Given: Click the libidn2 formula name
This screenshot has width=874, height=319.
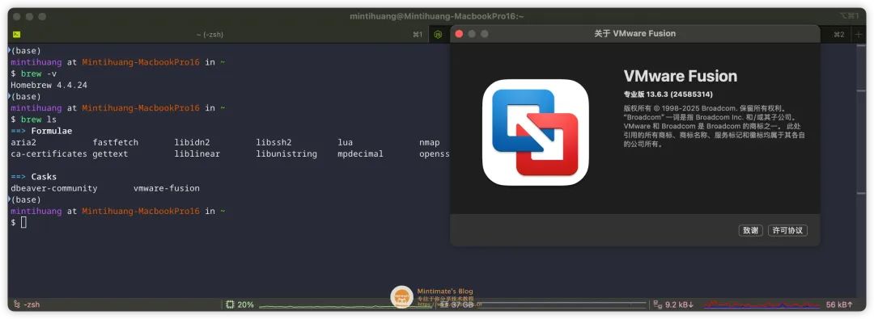Looking at the screenshot, I should [x=193, y=142].
